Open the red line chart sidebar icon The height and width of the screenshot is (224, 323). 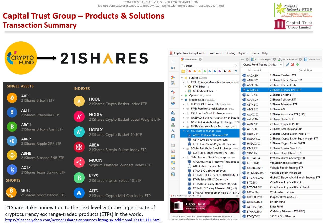(173, 151)
